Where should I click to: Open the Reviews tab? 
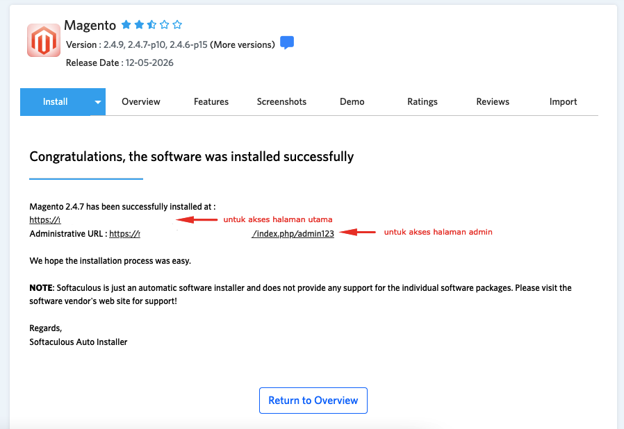[x=493, y=102]
